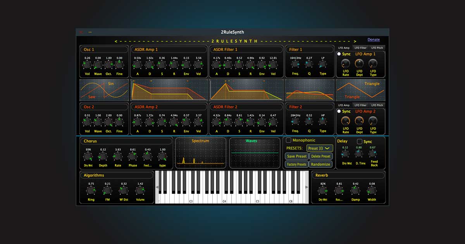Click the Spectrum display

200,153
